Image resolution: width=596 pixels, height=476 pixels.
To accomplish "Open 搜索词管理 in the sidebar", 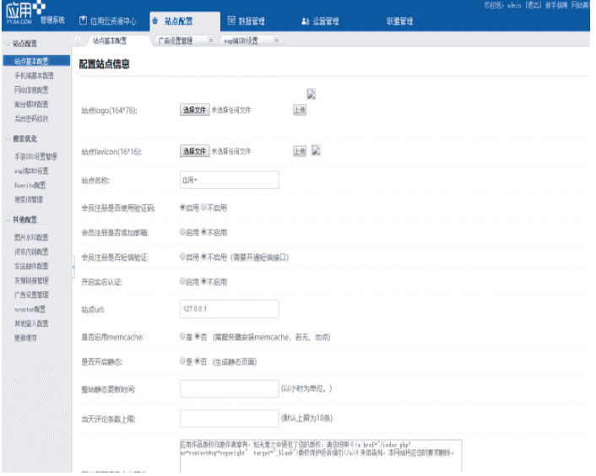I will pyautogui.click(x=29, y=200).
